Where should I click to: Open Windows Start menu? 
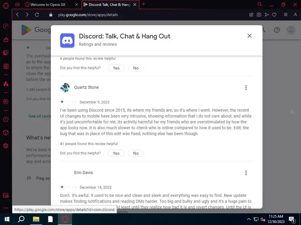point(7,219)
